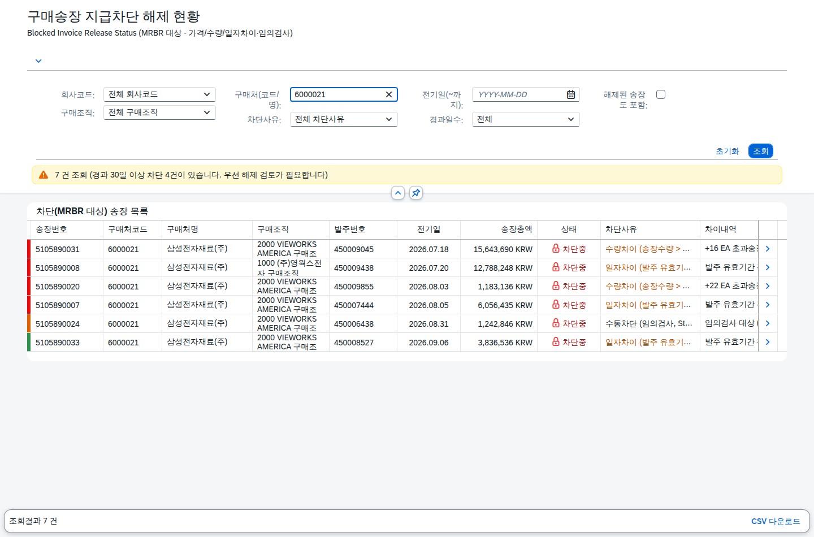Click the 송장총액 column header
814x537 pixels.
(x=499, y=229)
